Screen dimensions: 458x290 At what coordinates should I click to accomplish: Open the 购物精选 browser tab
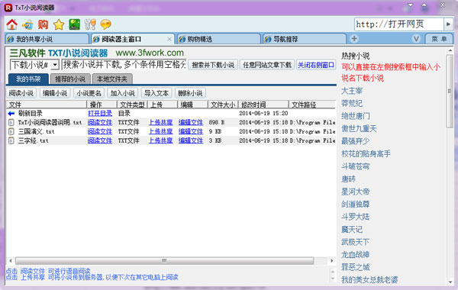point(218,39)
